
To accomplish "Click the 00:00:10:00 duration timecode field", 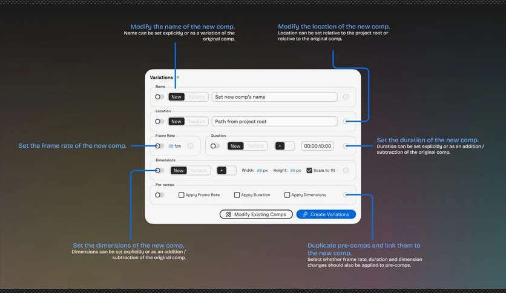I will 318,146.
